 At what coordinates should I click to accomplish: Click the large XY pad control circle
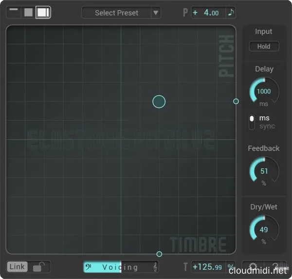click(x=159, y=101)
